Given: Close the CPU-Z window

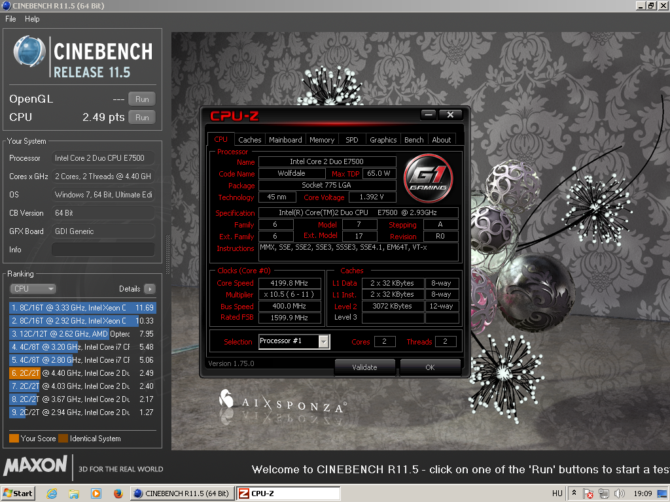Looking at the screenshot, I should (450, 114).
